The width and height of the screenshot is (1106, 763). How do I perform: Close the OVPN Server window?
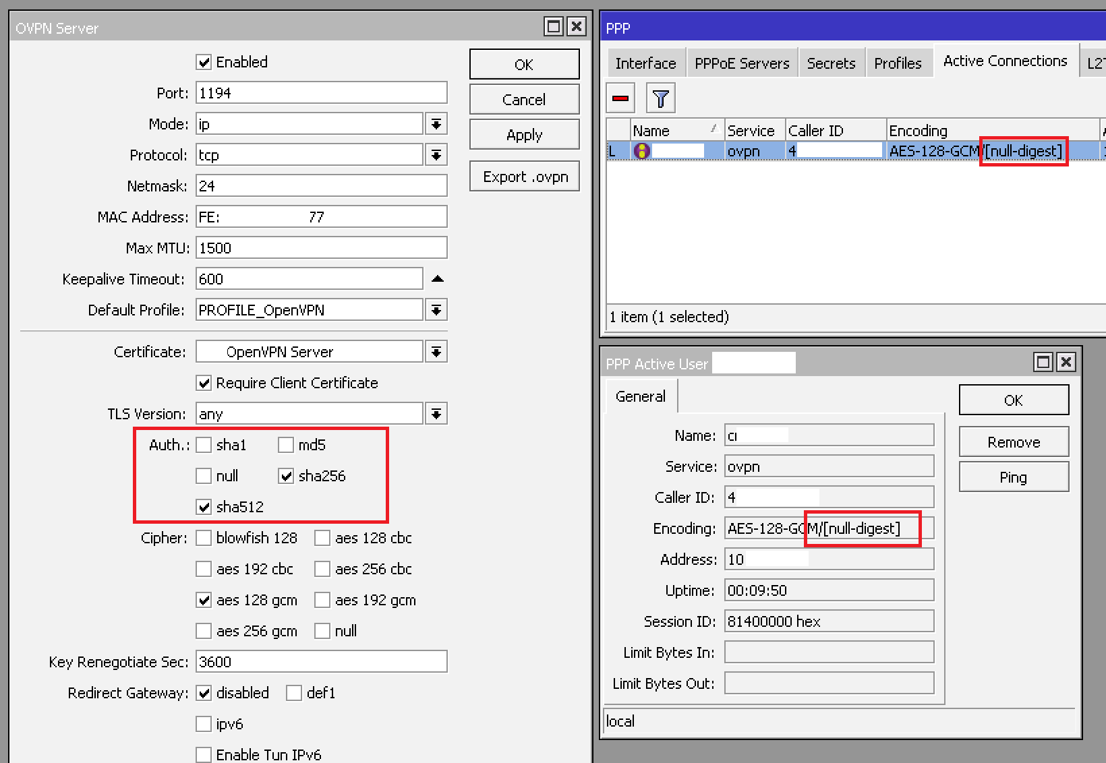click(577, 27)
